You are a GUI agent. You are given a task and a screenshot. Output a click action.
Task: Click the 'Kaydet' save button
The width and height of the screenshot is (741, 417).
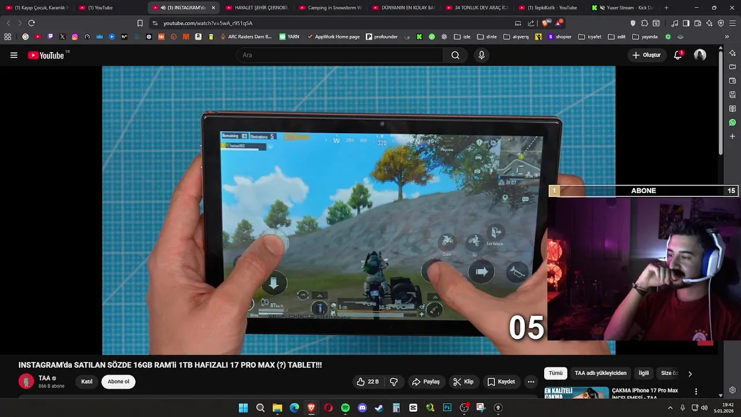[501, 382]
